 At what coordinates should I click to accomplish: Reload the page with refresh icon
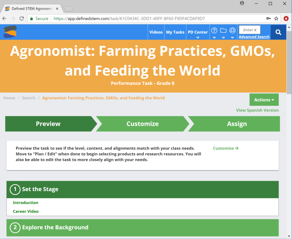coord(21,18)
